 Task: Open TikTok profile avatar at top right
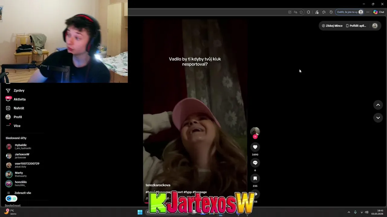pyautogui.click(x=375, y=26)
